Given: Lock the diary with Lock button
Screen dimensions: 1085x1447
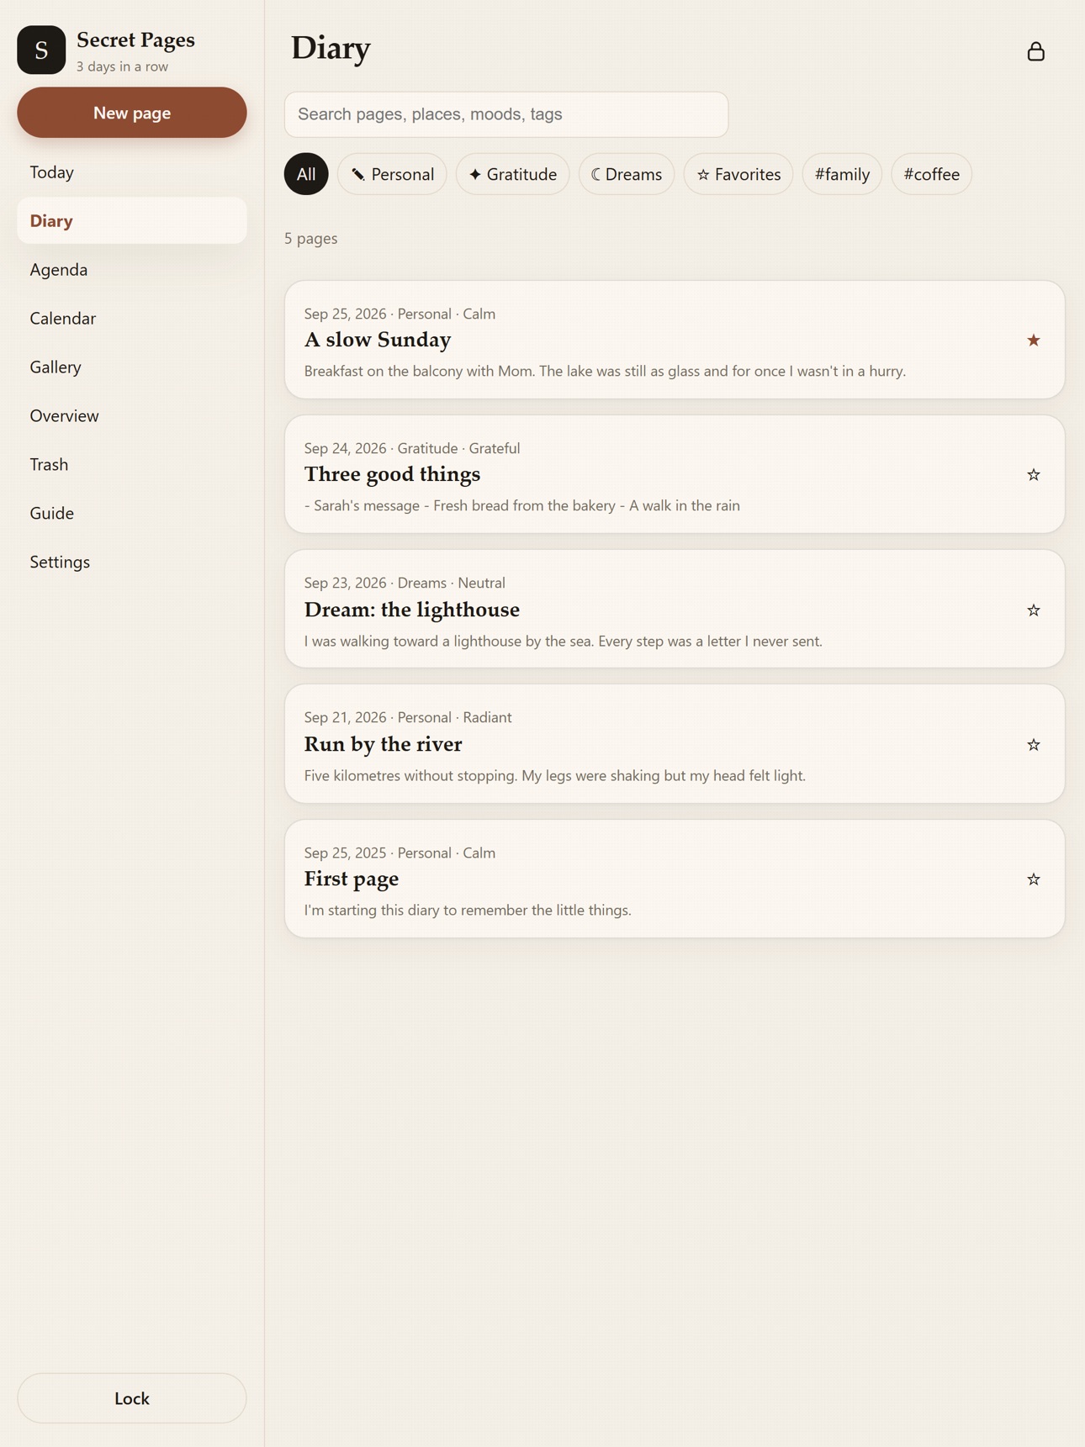Looking at the screenshot, I should tap(132, 1397).
